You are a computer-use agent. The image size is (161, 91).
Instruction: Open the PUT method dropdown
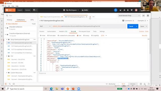click(45, 26)
